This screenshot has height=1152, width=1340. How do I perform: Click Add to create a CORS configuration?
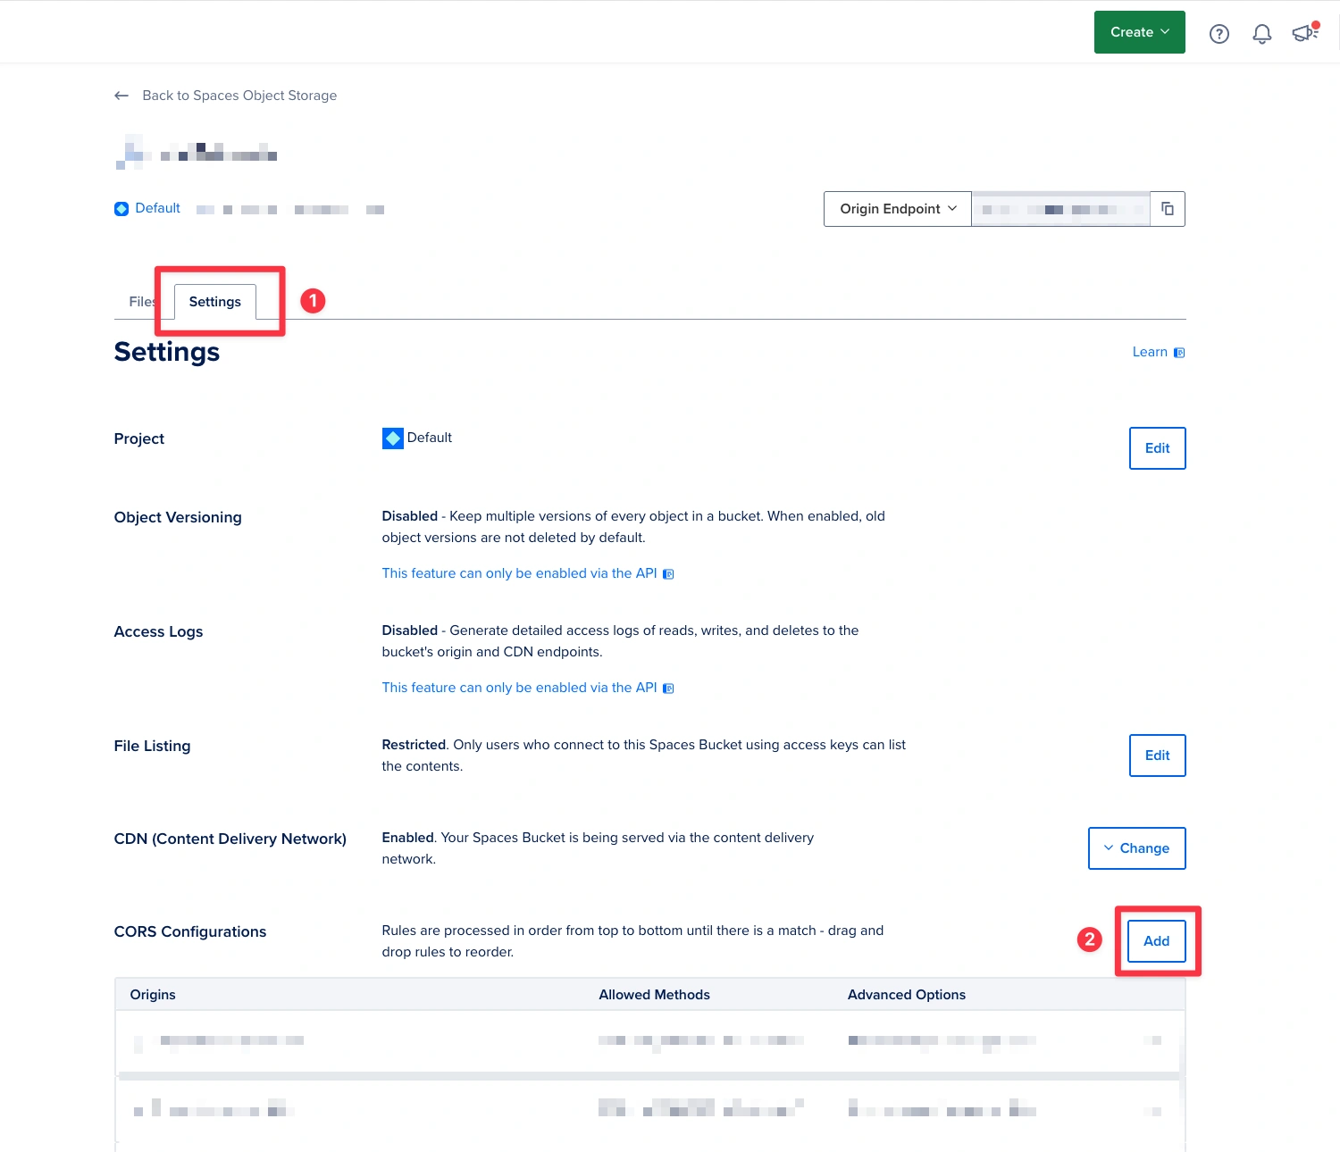pos(1156,940)
